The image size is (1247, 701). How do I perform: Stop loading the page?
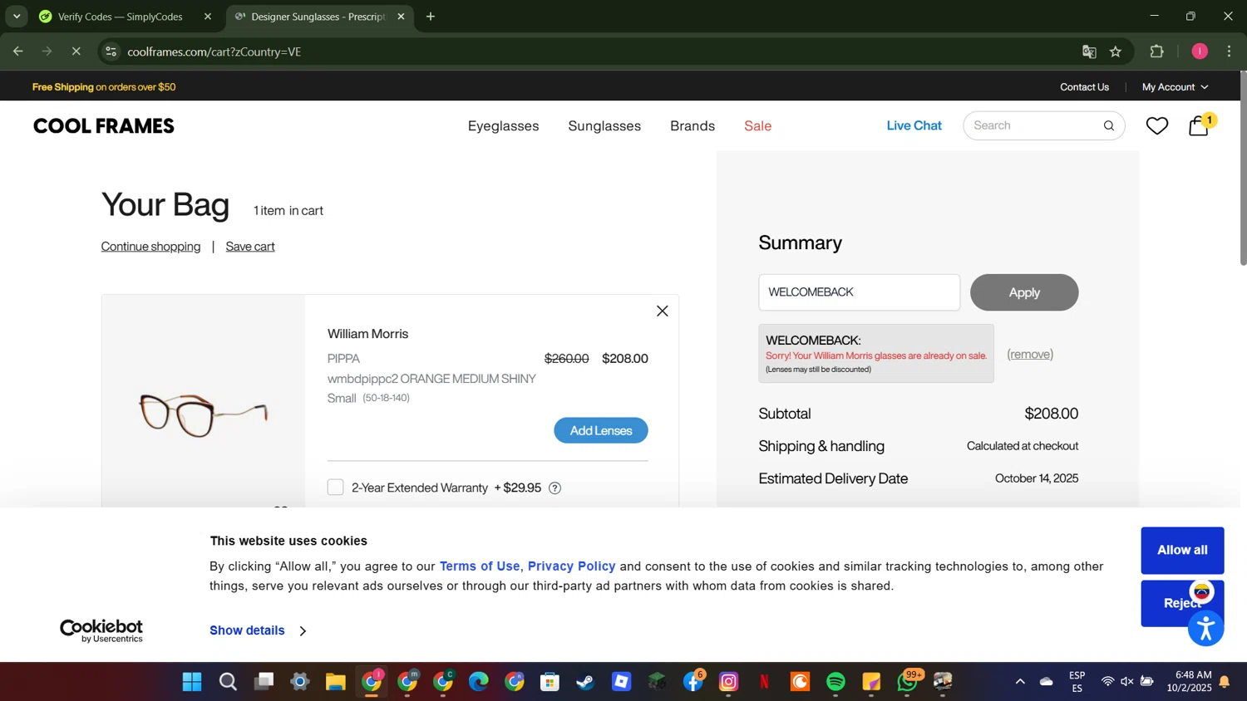[76, 51]
